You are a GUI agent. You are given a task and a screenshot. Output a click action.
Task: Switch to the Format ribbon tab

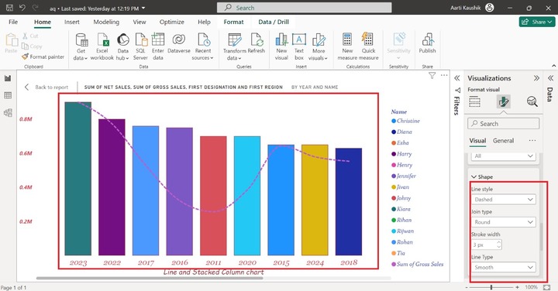click(233, 22)
